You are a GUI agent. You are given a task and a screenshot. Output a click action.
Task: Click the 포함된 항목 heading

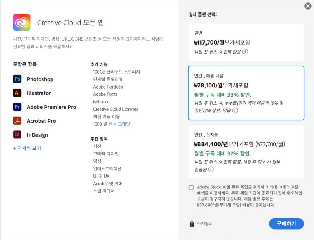(x=25, y=64)
